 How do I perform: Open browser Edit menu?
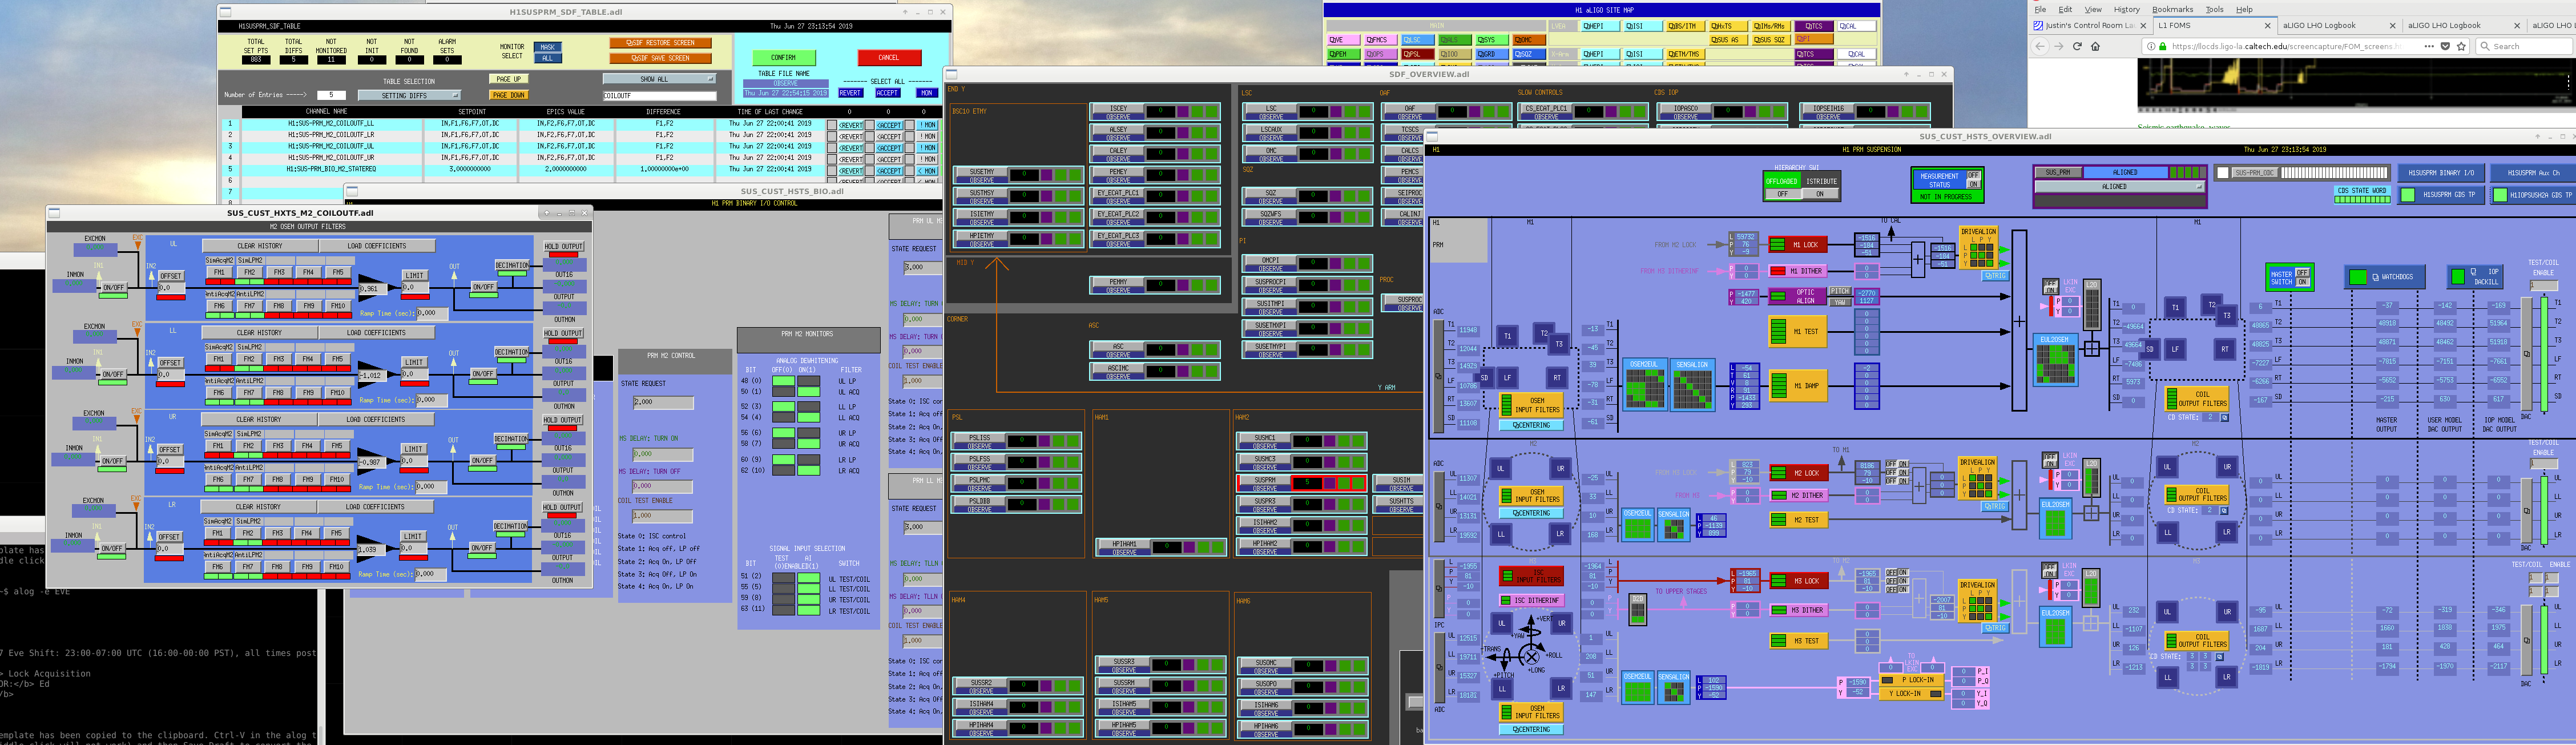coord(2065,9)
